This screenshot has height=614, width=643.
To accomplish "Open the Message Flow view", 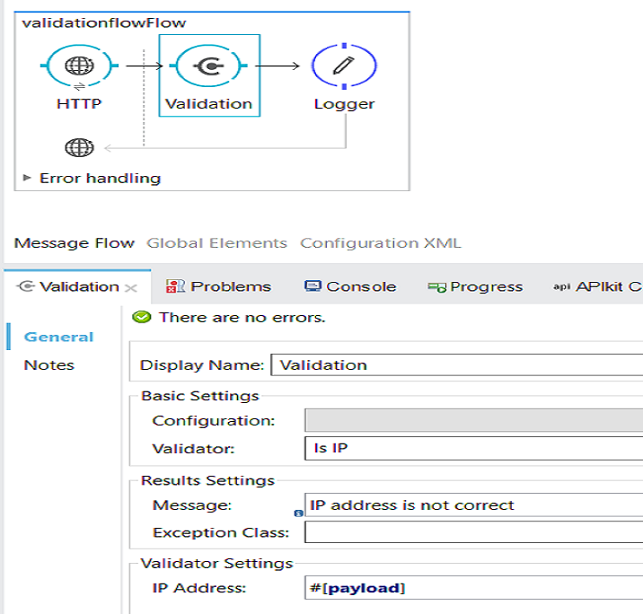I will point(74,242).
